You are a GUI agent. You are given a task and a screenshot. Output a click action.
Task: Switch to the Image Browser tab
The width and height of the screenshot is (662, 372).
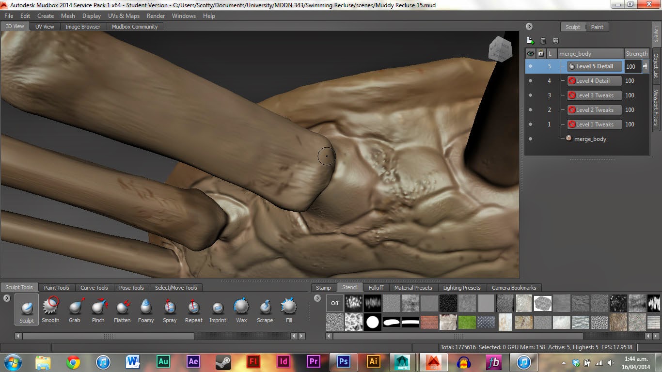tap(83, 27)
